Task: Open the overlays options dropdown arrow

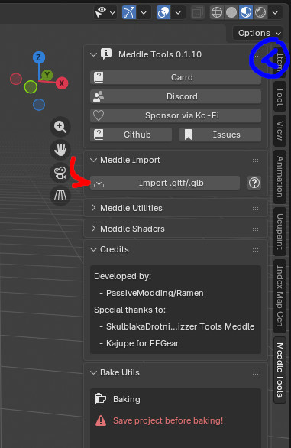Action: point(178,12)
